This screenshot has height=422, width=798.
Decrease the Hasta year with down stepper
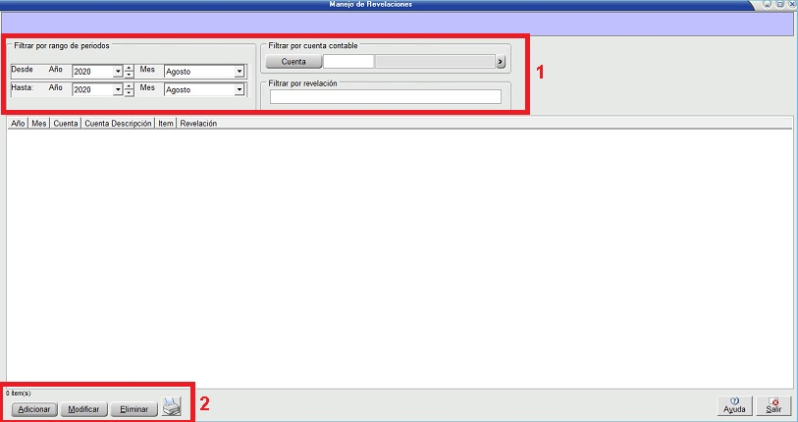pos(129,93)
